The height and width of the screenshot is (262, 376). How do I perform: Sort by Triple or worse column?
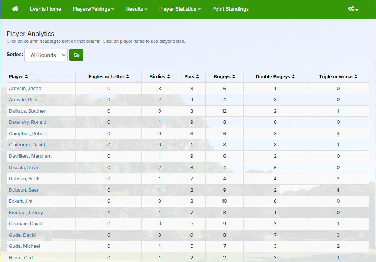coord(338,77)
